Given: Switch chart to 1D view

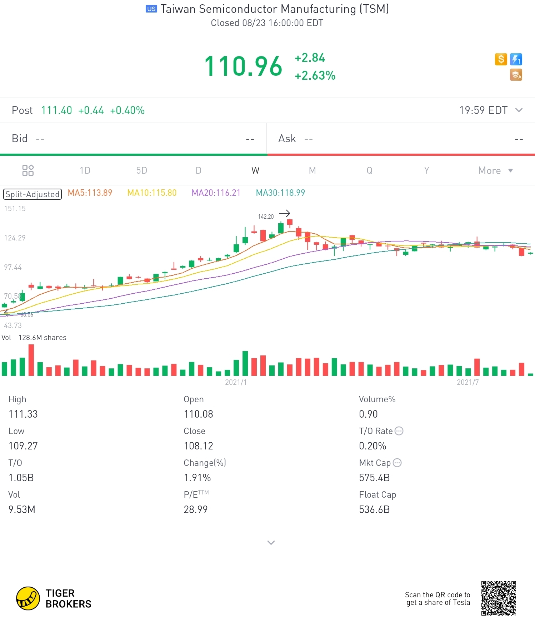Looking at the screenshot, I should (85, 170).
